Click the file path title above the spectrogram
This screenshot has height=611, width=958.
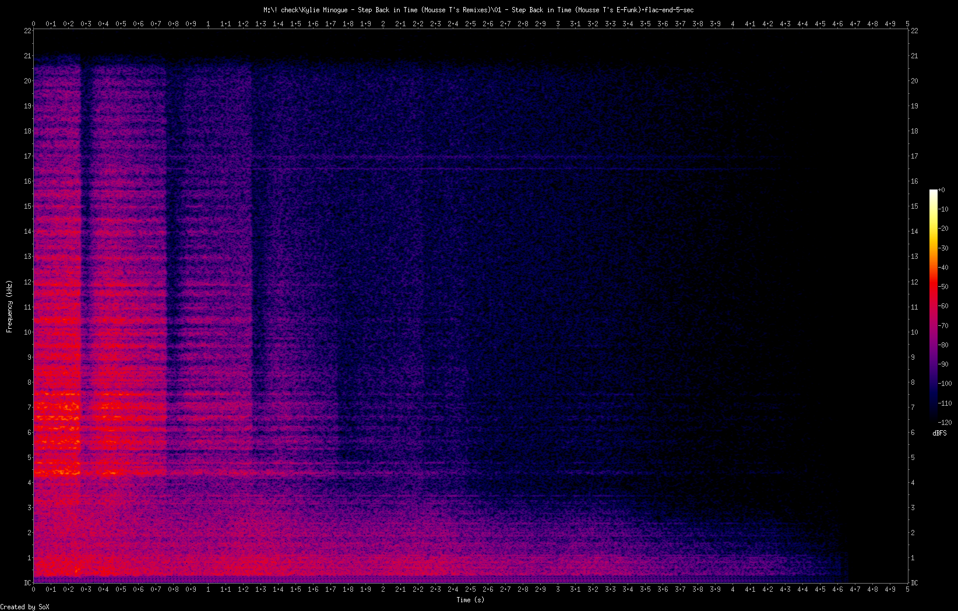[x=478, y=10]
